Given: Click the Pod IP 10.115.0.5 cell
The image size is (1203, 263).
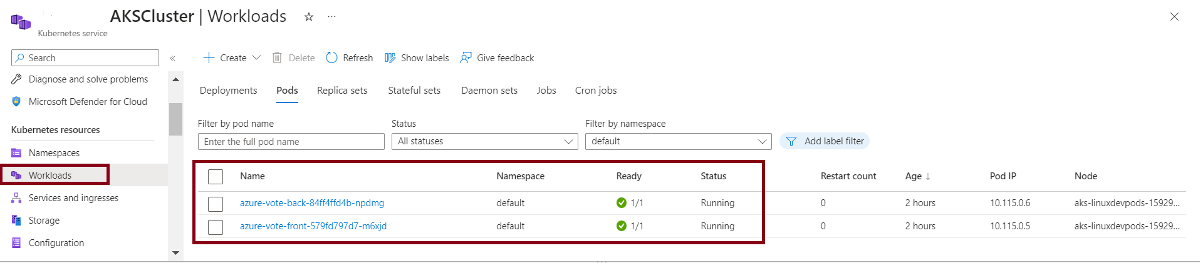Looking at the screenshot, I should point(1010,226).
